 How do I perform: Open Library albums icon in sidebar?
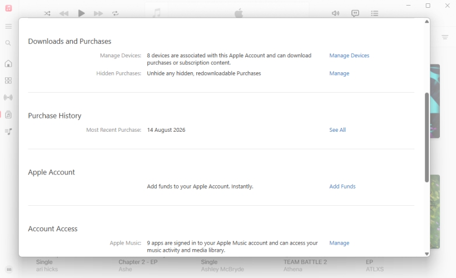pyautogui.click(x=8, y=115)
